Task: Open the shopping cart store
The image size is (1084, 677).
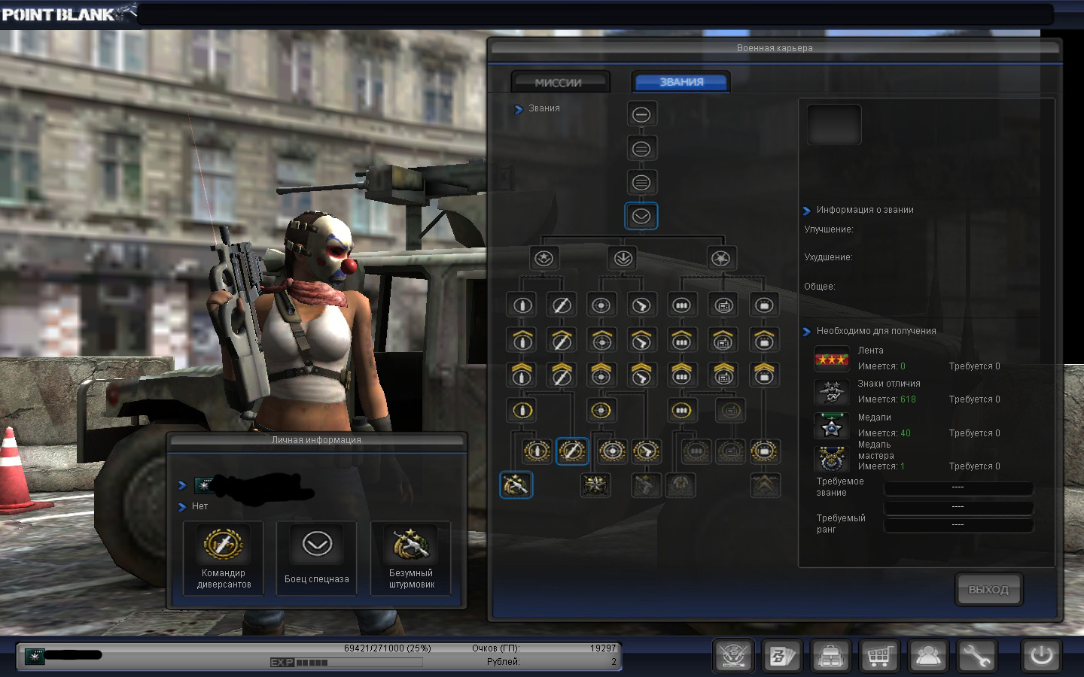Action: pyautogui.click(x=878, y=656)
